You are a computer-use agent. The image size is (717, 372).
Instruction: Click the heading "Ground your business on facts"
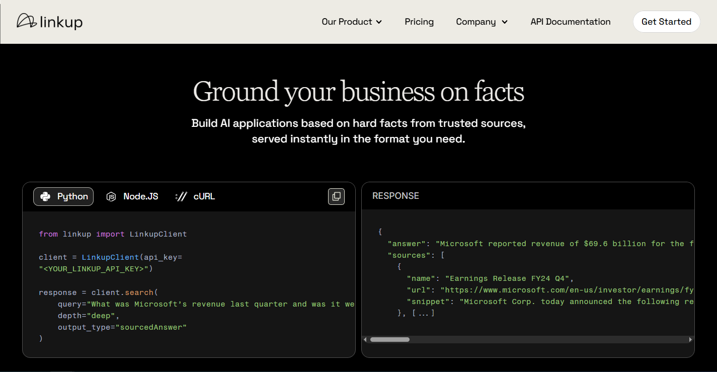coord(359,92)
